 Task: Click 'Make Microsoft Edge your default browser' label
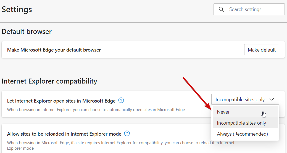click(54, 50)
